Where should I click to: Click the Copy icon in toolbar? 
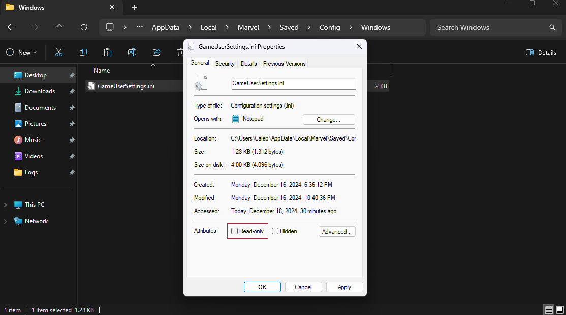[83, 53]
